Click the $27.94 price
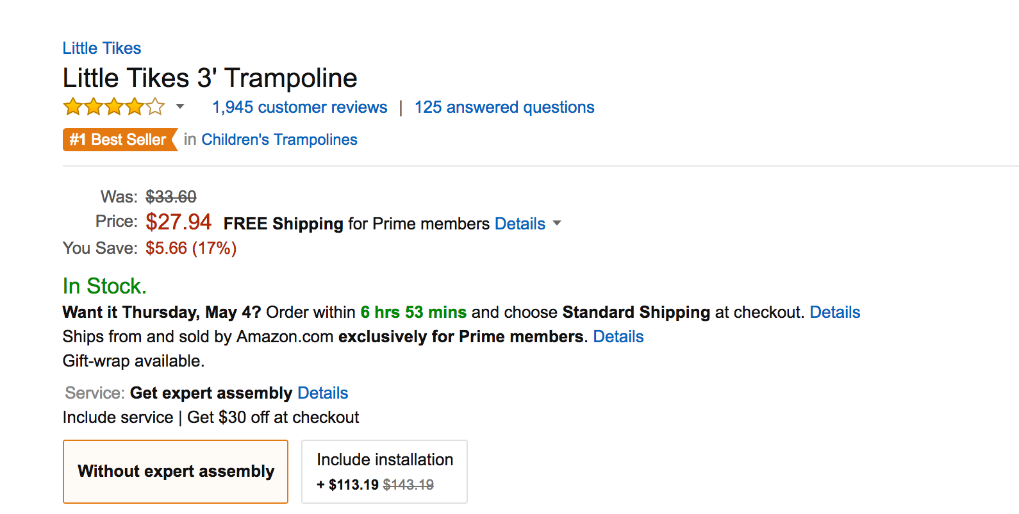The height and width of the screenshot is (514, 1019). point(178,222)
